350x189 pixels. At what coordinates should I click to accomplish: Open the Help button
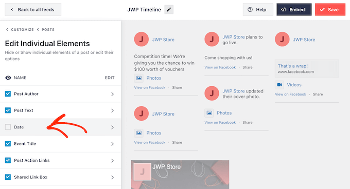(258, 10)
